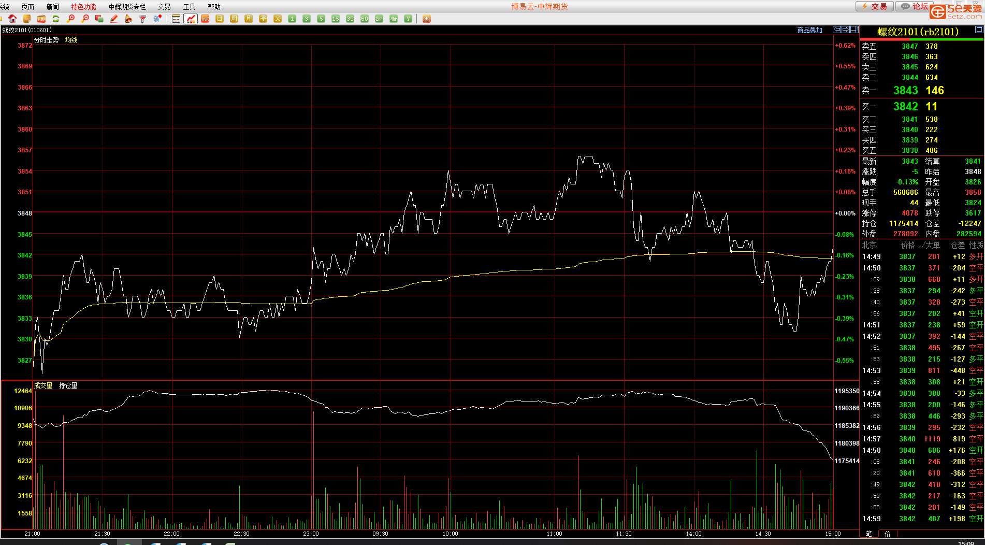Switch to the Tick chart period
This screenshot has height=545, width=985.
click(x=205, y=19)
